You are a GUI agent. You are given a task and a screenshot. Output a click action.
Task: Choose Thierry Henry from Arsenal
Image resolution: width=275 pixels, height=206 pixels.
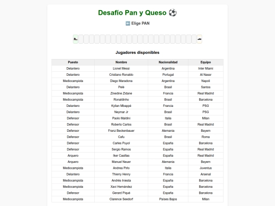[x=137, y=174]
